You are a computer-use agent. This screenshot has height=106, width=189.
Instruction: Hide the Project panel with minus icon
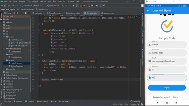pos(29,13)
